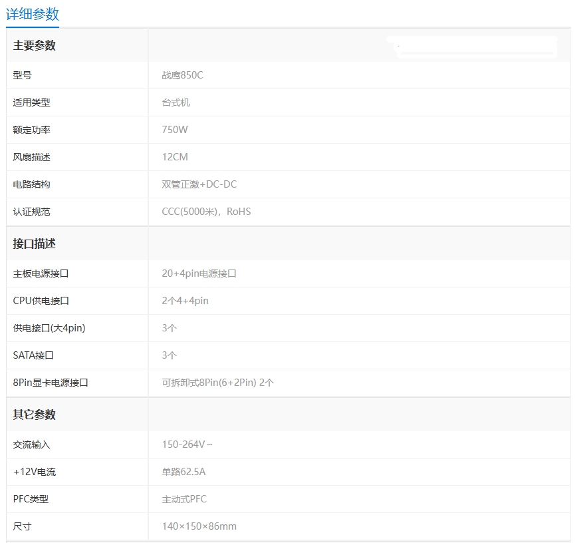The image size is (585, 543).
Task: Select the 主要参数 section header
Action: coord(35,45)
